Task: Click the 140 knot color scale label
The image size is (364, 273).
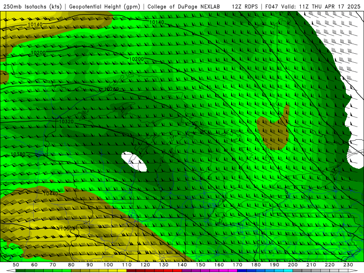Action: click(x=182, y=265)
